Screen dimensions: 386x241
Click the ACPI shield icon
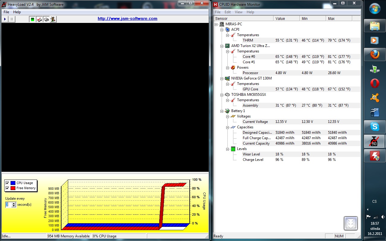[227, 30]
